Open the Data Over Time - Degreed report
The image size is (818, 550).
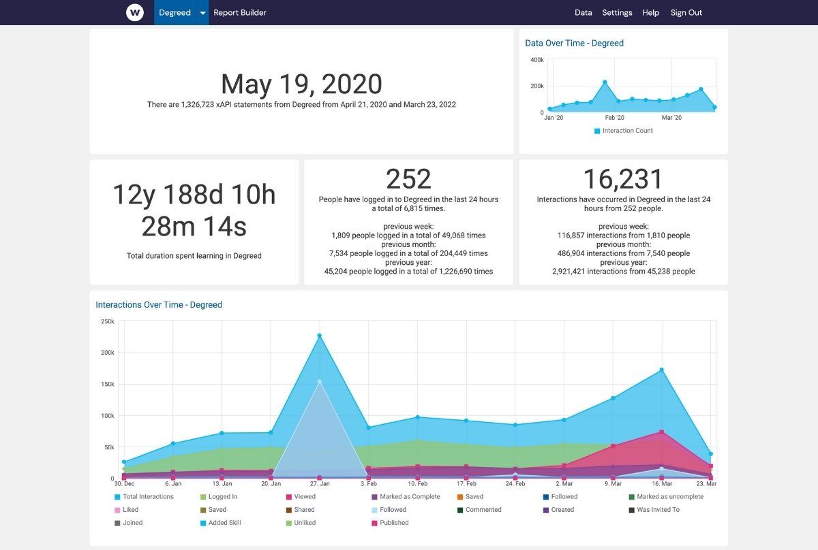point(573,42)
